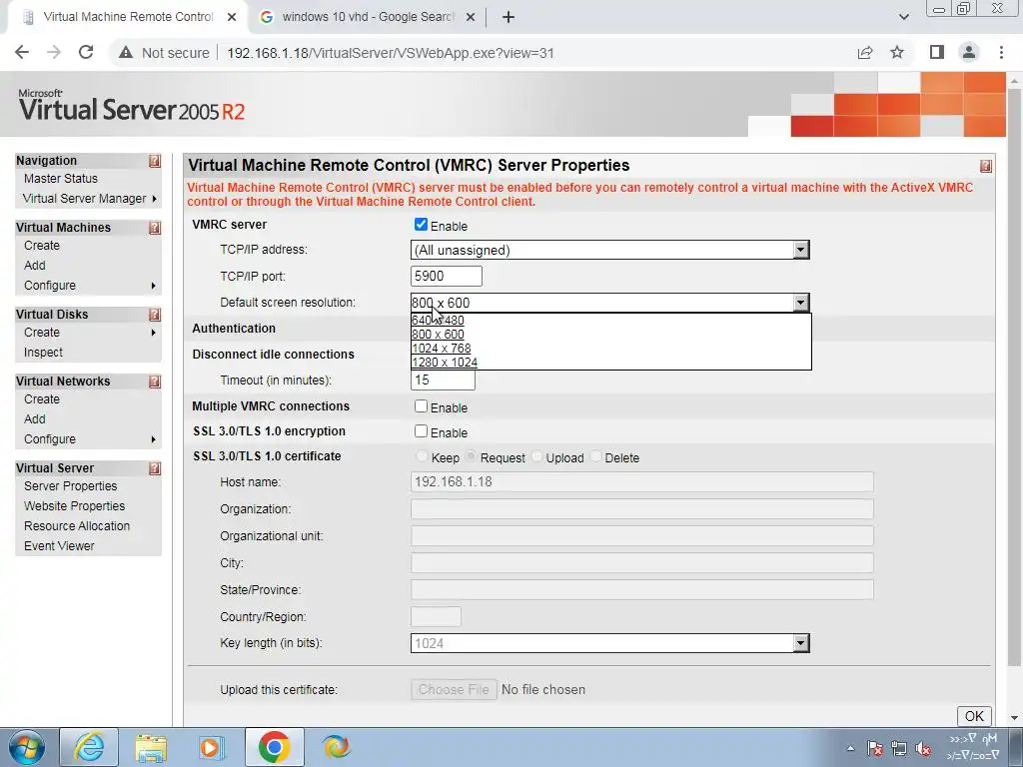Click network tray icon
The image size is (1023, 767).
click(x=899, y=749)
